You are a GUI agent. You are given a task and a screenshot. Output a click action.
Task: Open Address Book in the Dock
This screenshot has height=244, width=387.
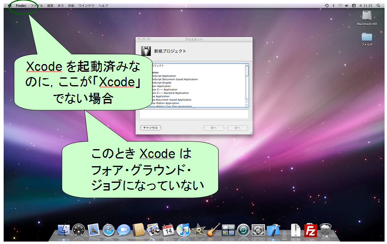pos(138,230)
